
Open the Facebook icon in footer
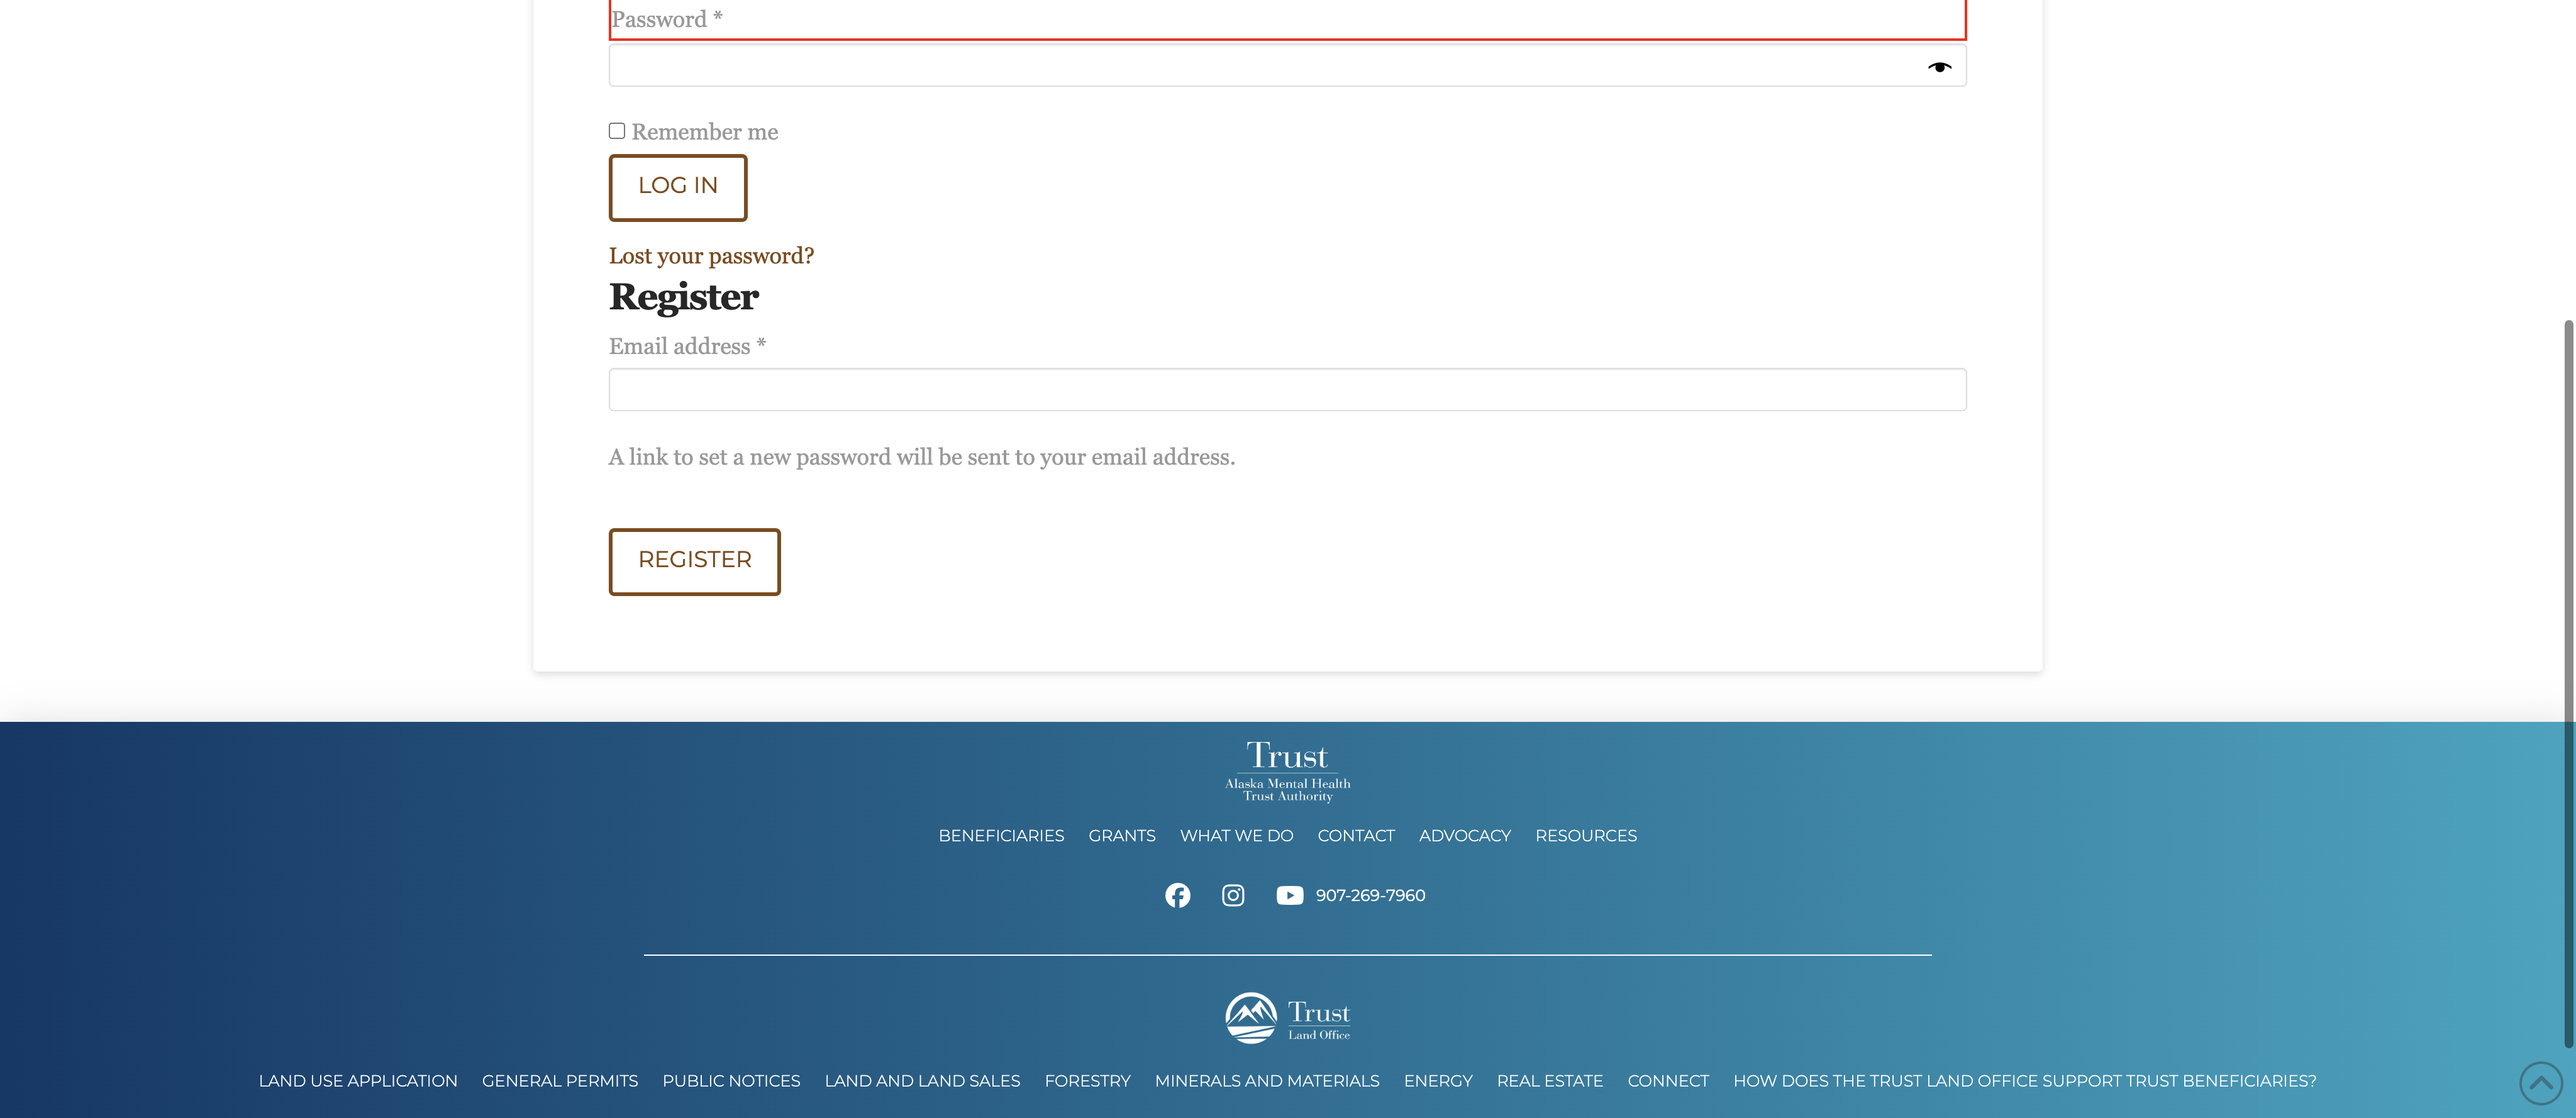(1177, 895)
